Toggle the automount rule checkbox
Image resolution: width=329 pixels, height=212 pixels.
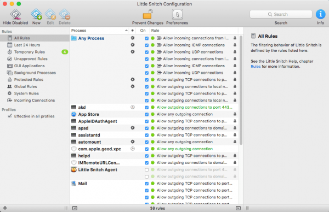[146, 142]
